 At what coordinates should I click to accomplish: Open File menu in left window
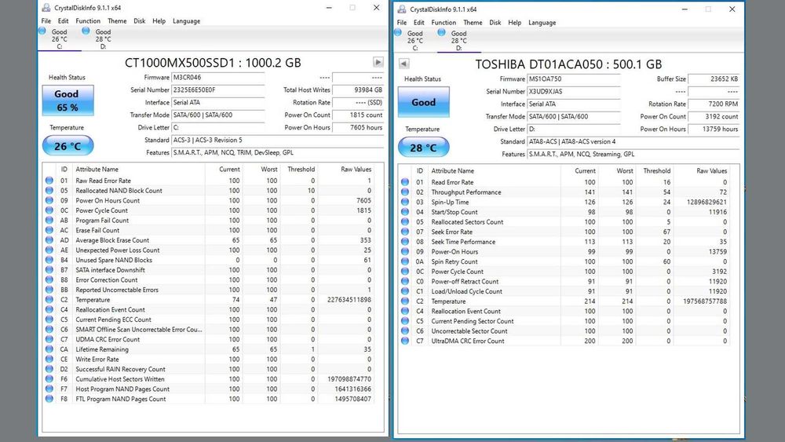coord(46,21)
